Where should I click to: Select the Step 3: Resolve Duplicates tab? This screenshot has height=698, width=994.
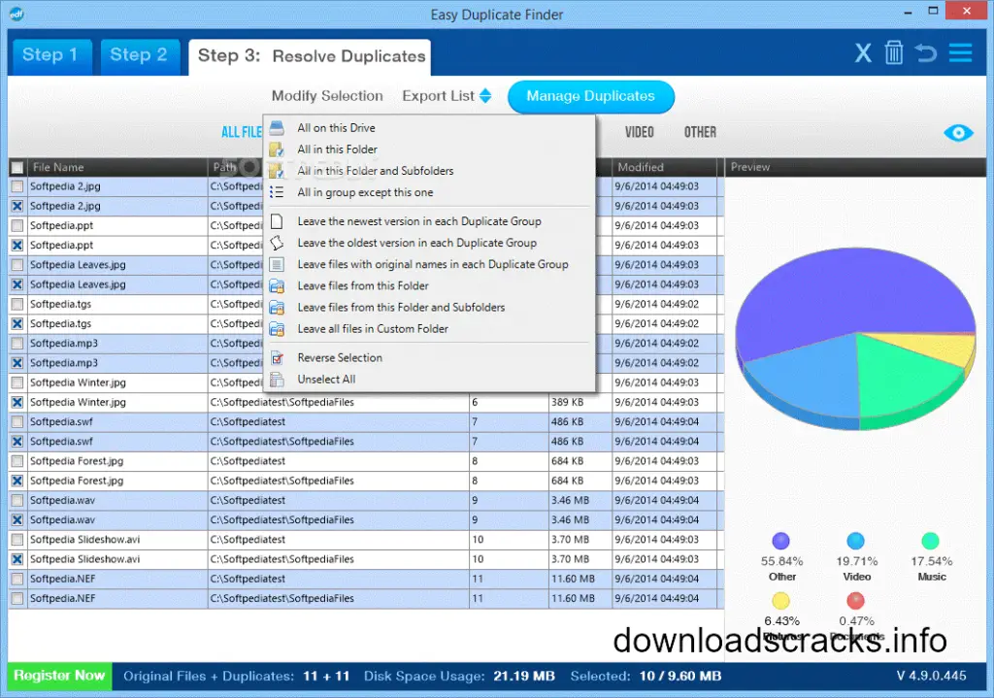(x=311, y=56)
